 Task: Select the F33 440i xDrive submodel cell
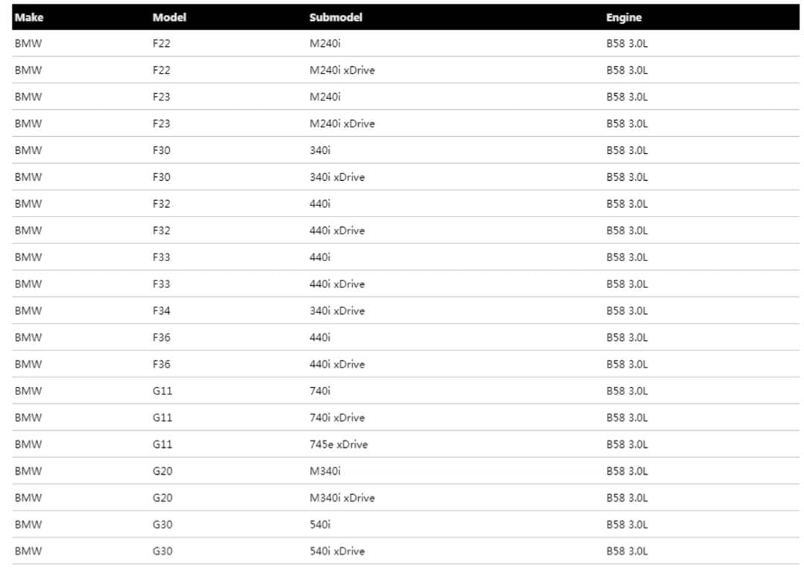(x=337, y=284)
